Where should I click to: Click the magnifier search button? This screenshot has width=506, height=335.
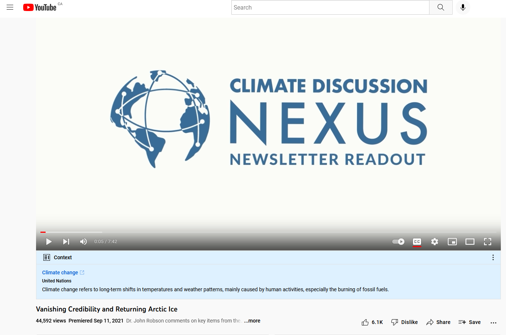coord(441,7)
